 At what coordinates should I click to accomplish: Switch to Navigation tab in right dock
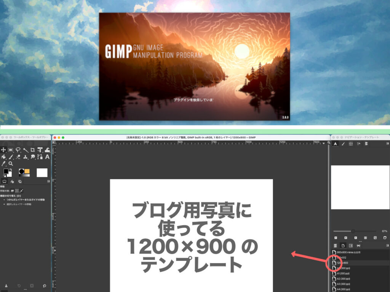pos(335,144)
